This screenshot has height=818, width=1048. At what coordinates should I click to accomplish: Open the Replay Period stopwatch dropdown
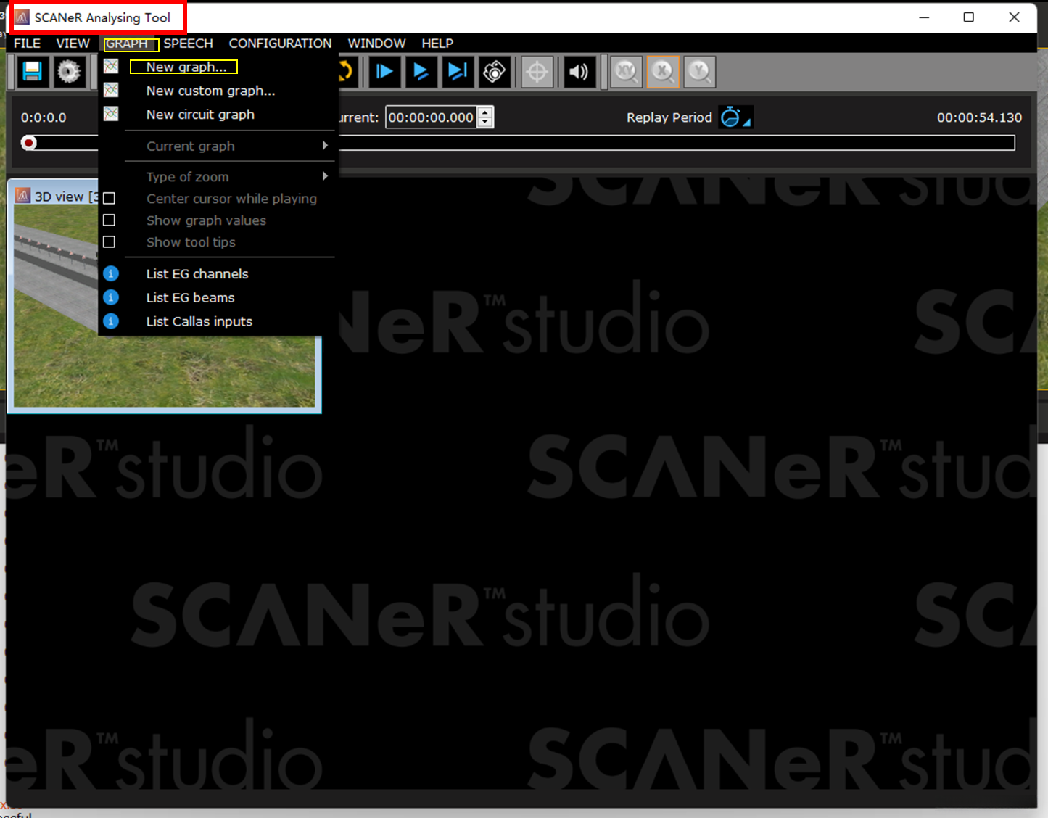[736, 117]
